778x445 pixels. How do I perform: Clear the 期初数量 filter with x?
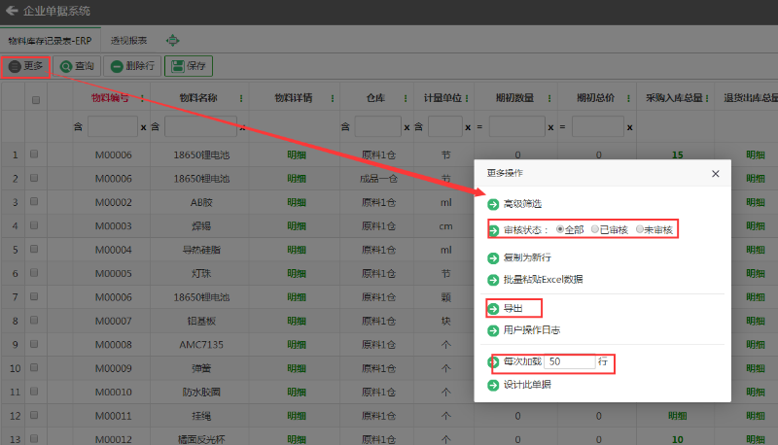coord(550,127)
